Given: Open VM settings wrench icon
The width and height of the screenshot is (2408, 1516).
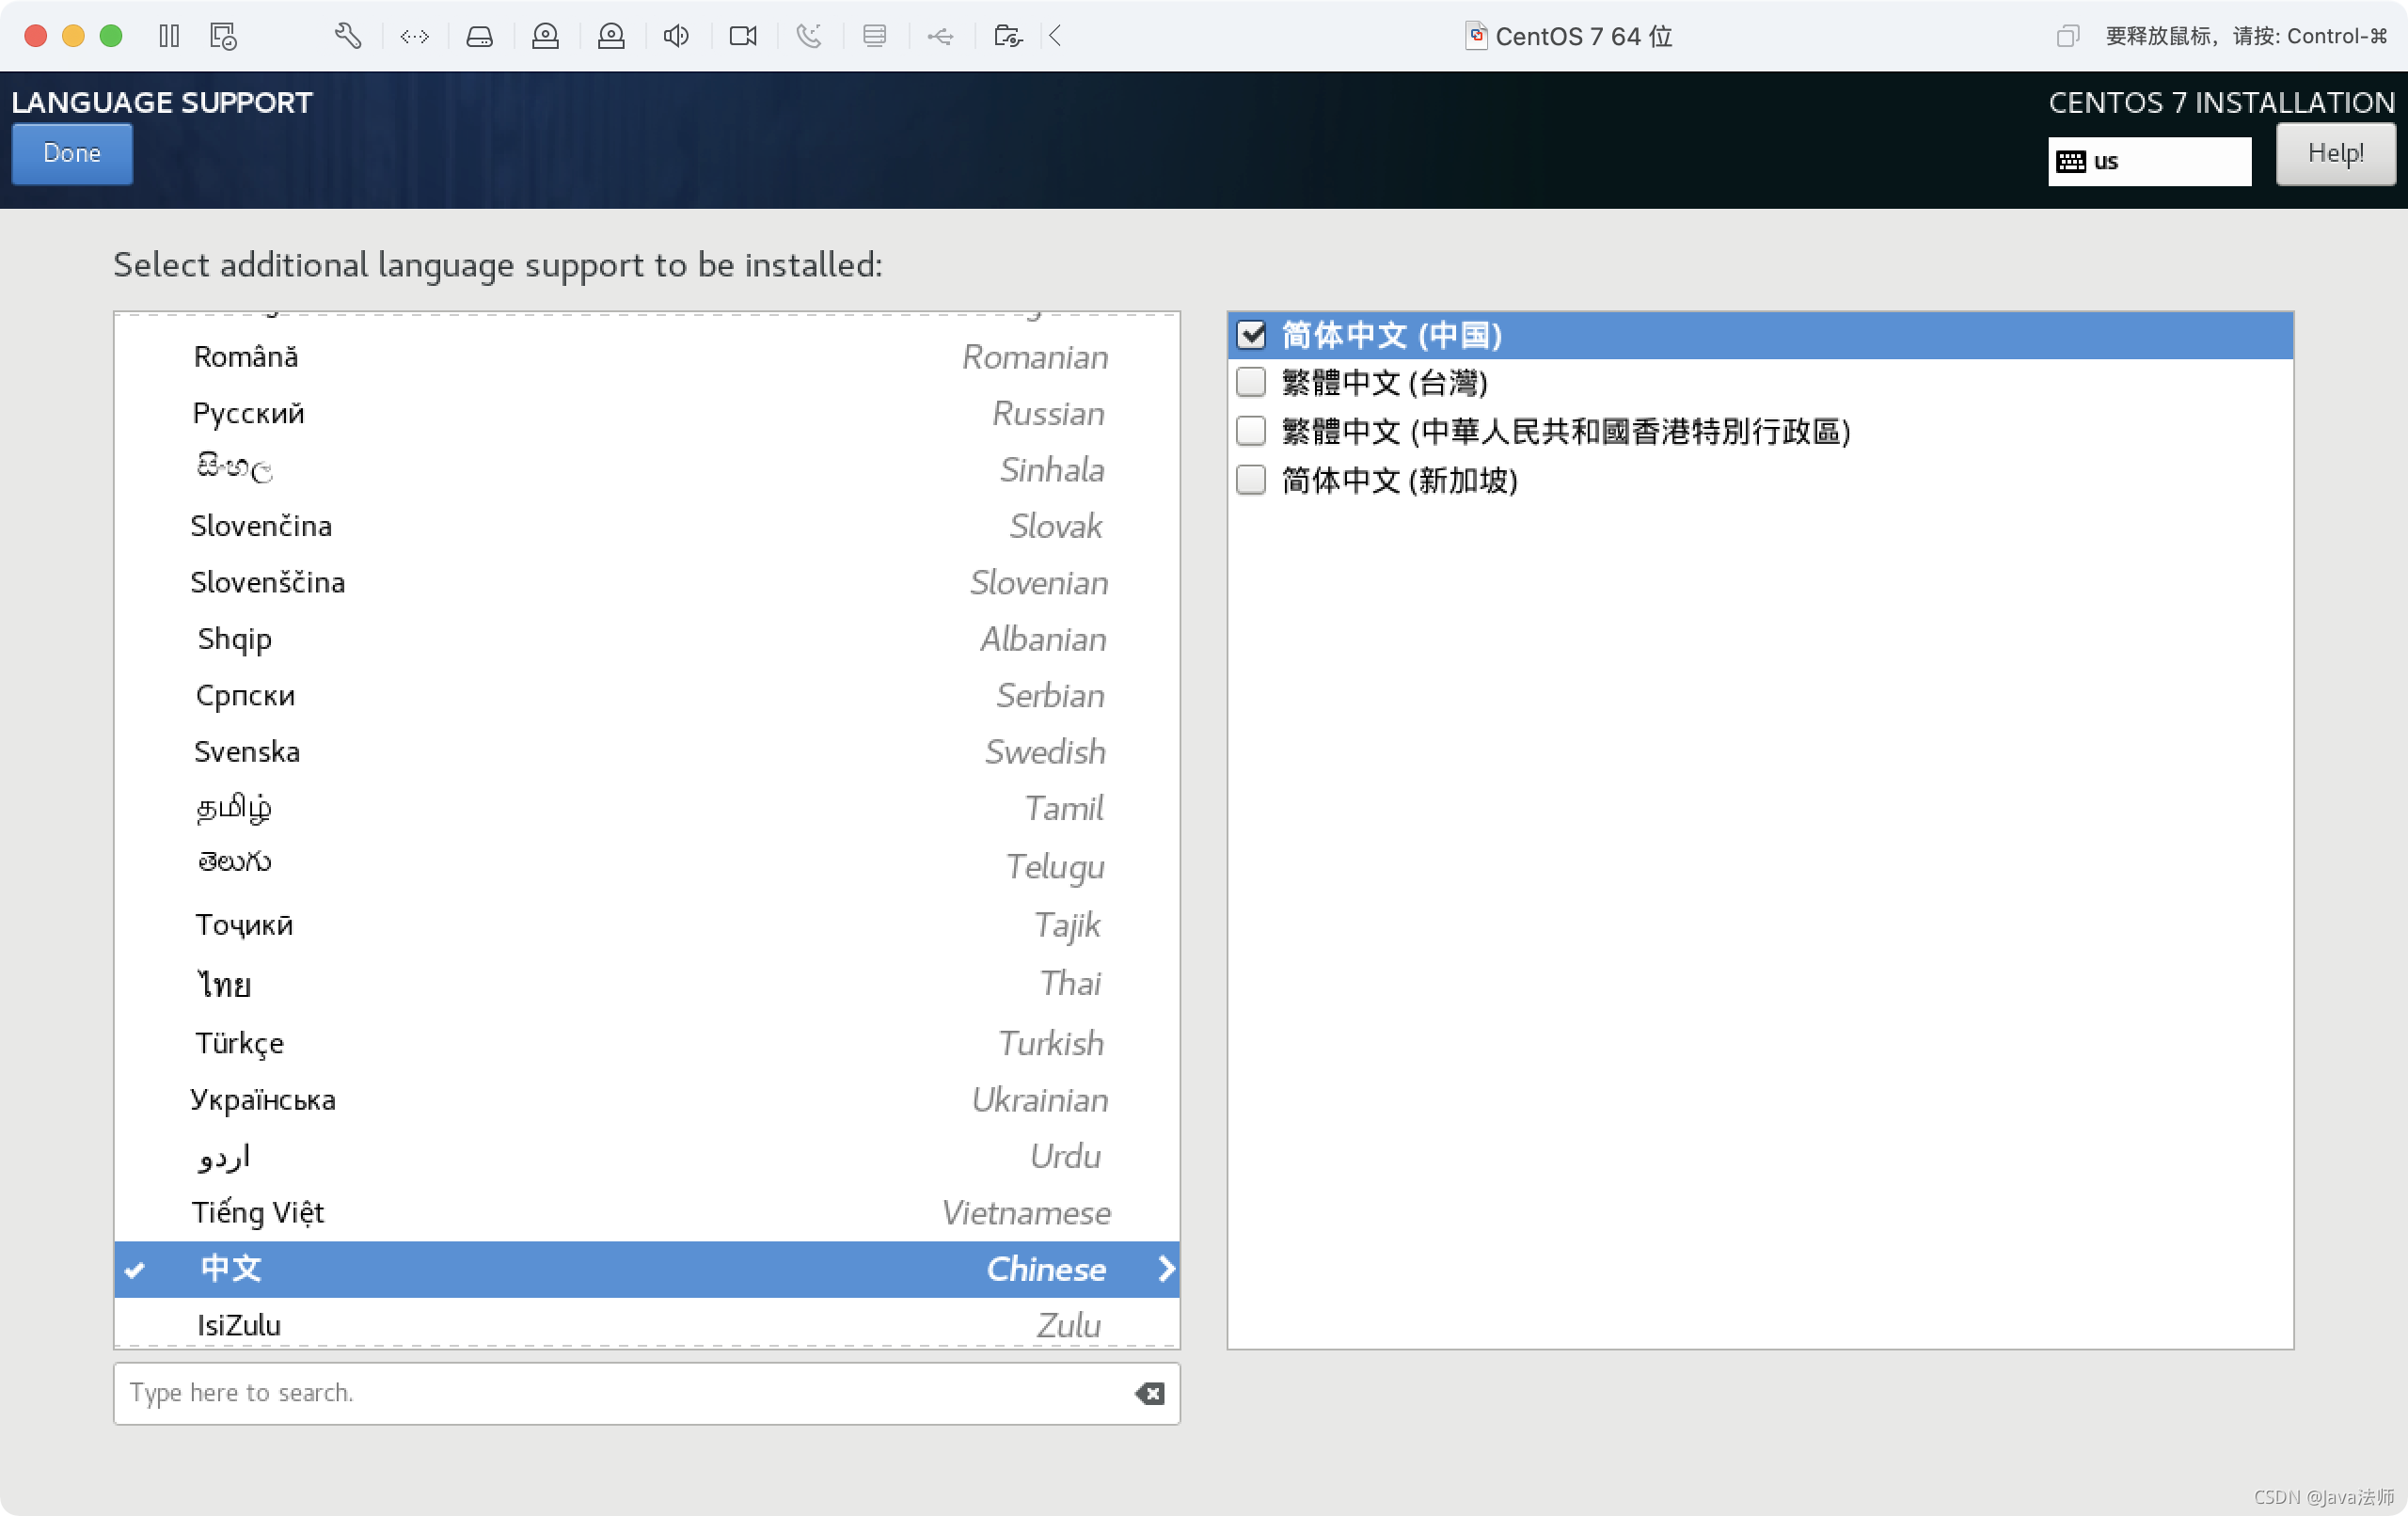Looking at the screenshot, I should [347, 36].
